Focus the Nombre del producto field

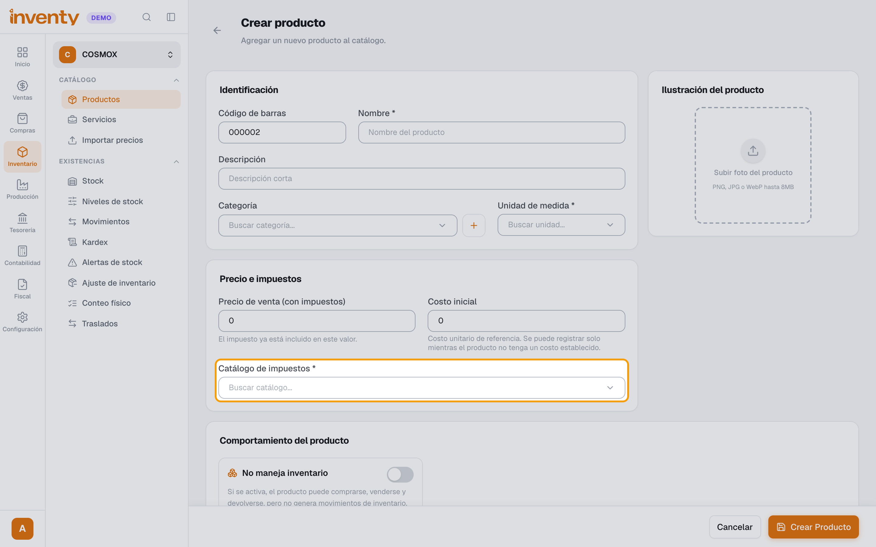pos(491,132)
